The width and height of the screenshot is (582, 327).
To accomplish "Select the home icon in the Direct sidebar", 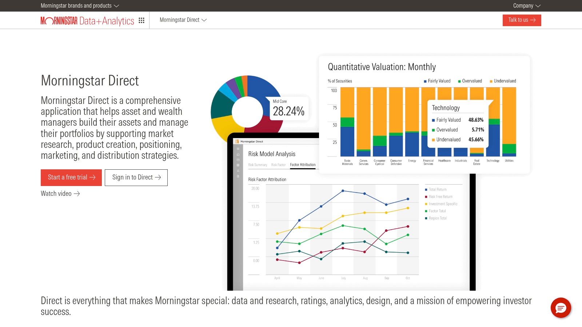I will tap(238, 154).
